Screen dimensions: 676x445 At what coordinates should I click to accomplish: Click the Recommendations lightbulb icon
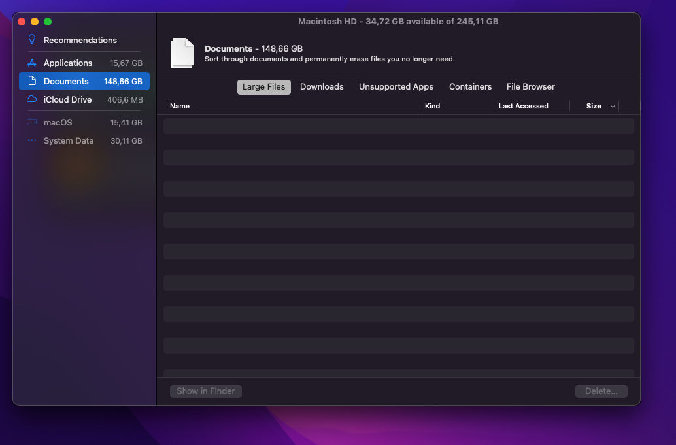pos(32,40)
